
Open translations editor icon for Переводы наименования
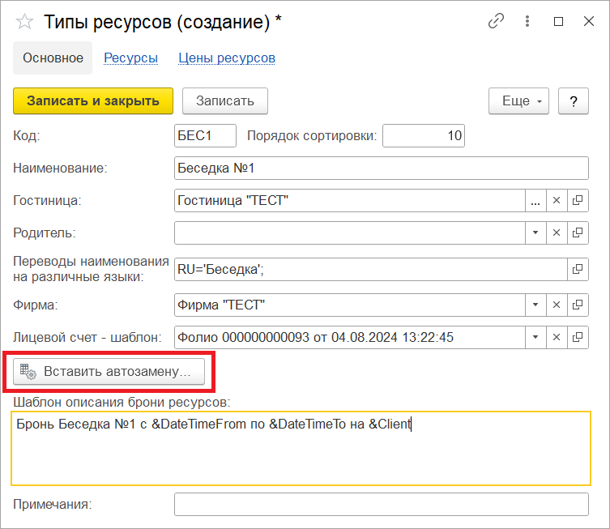578,269
